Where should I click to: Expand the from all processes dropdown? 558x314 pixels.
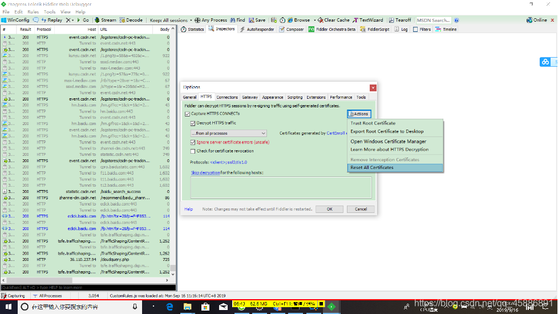228,133
